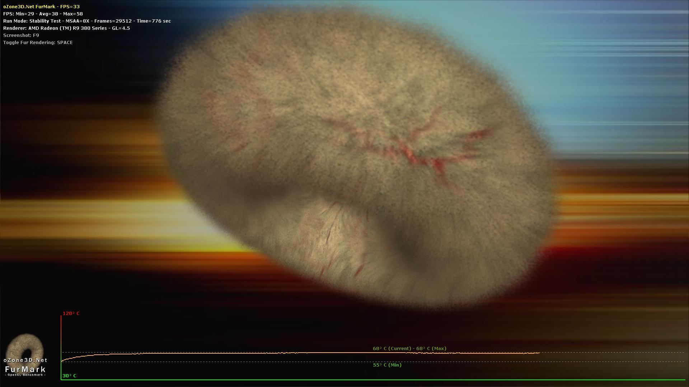The height and width of the screenshot is (387, 689).
Task: Click the Run Mode Stability Test line
Action: (x=87, y=21)
